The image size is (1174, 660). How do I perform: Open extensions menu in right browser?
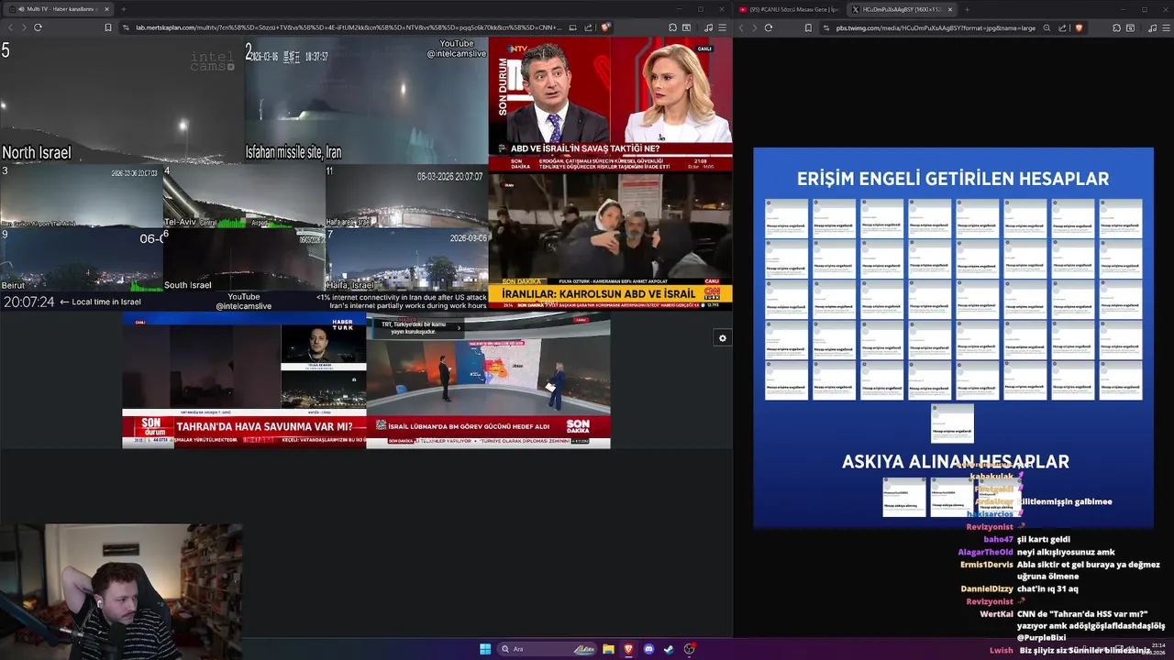[1116, 27]
